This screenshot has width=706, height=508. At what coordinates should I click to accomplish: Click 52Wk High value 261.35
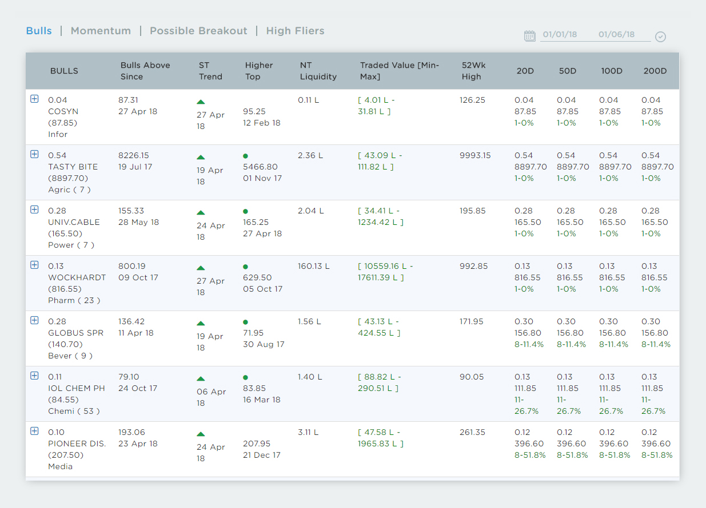coord(473,432)
